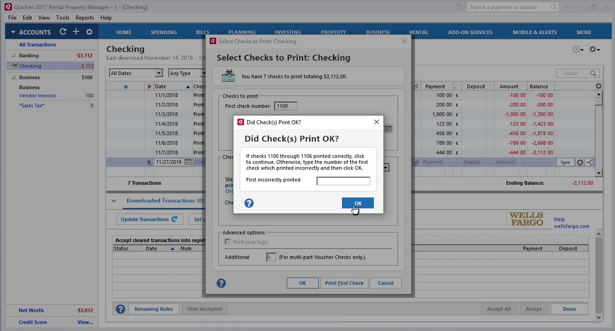Switch to Downloaded Transactions (0) tab
This screenshot has height=331, width=615.
[165, 200]
